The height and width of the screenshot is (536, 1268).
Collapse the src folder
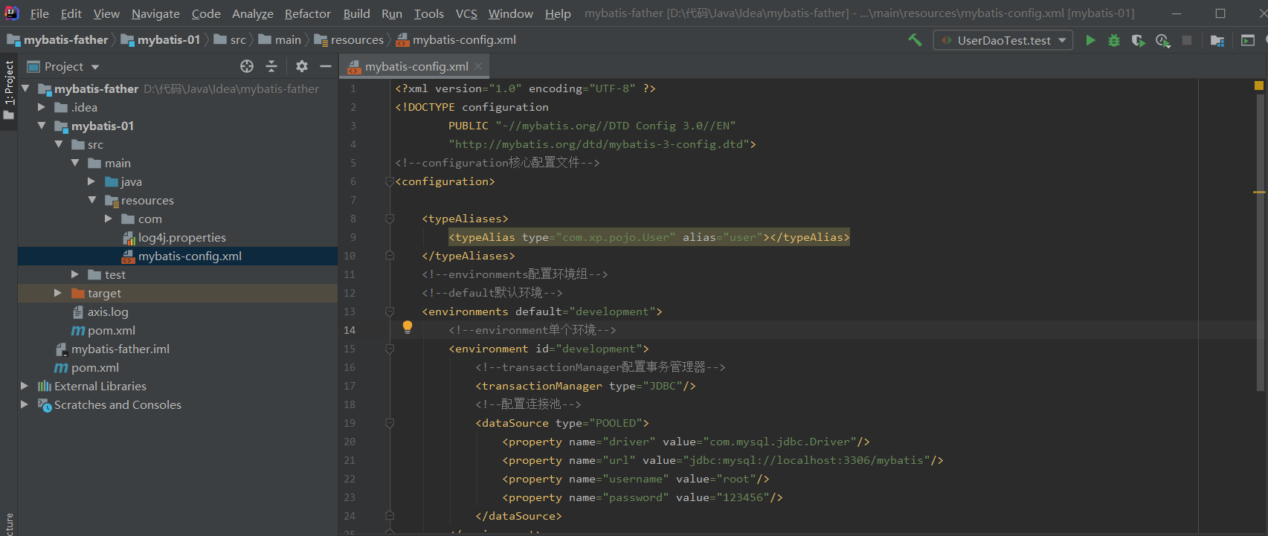59,144
